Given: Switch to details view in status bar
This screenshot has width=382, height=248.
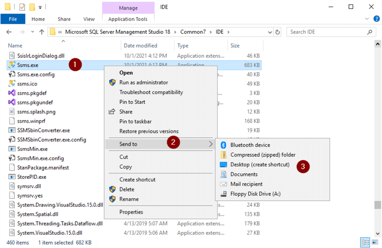Looking at the screenshot, I should [365, 242].
